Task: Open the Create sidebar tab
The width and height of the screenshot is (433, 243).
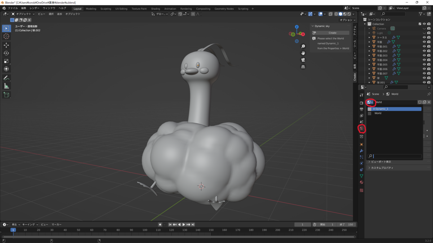Action: 355,77
